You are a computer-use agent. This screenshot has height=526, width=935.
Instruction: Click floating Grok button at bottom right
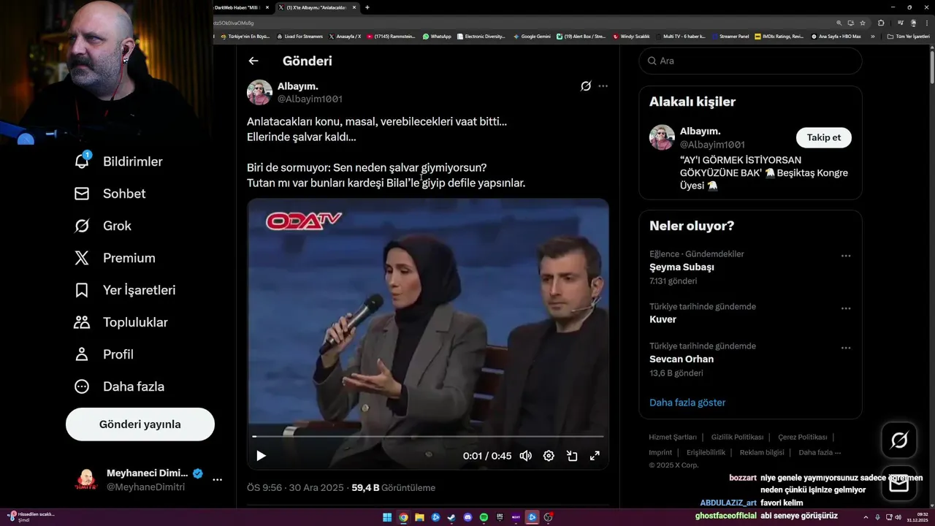(x=898, y=440)
